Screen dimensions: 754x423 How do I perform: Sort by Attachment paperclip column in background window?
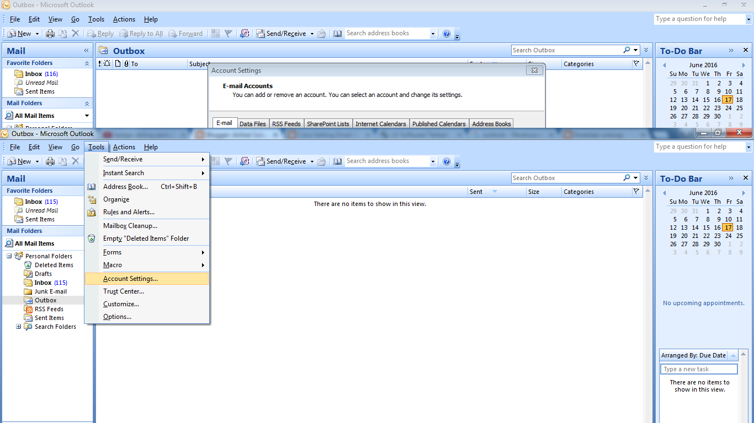click(x=126, y=64)
